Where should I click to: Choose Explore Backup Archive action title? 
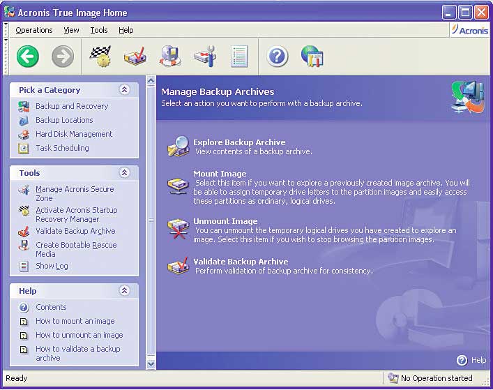click(239, 142)
